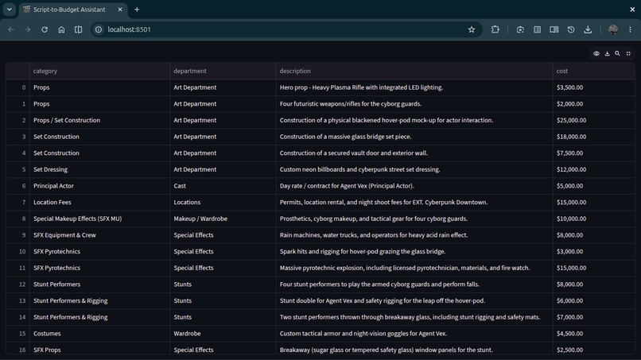Go back to the previous page
Screen dimensions: 641x360
pos(11,29)
